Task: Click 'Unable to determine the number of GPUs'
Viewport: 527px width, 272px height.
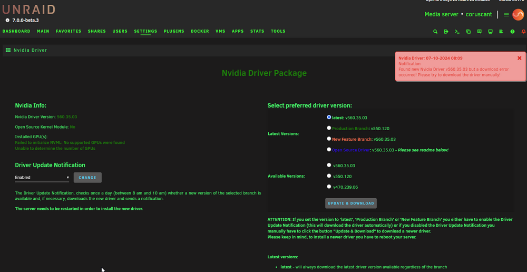Action: click(x=55, y=148)
